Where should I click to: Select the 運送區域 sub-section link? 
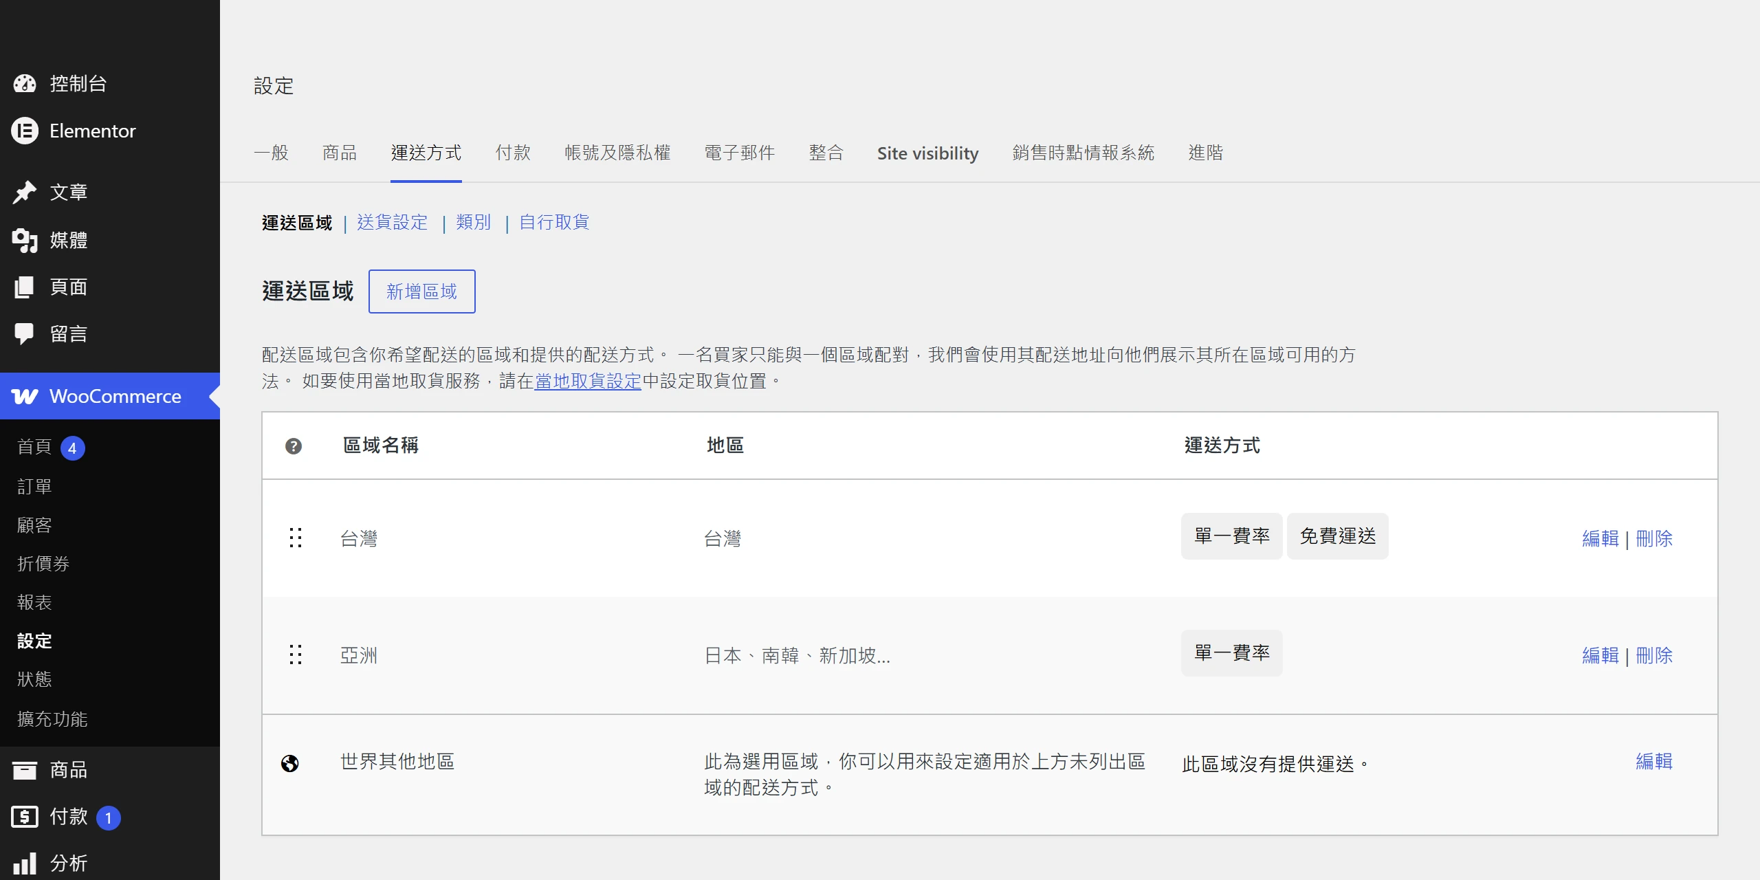tap(297, 223)
